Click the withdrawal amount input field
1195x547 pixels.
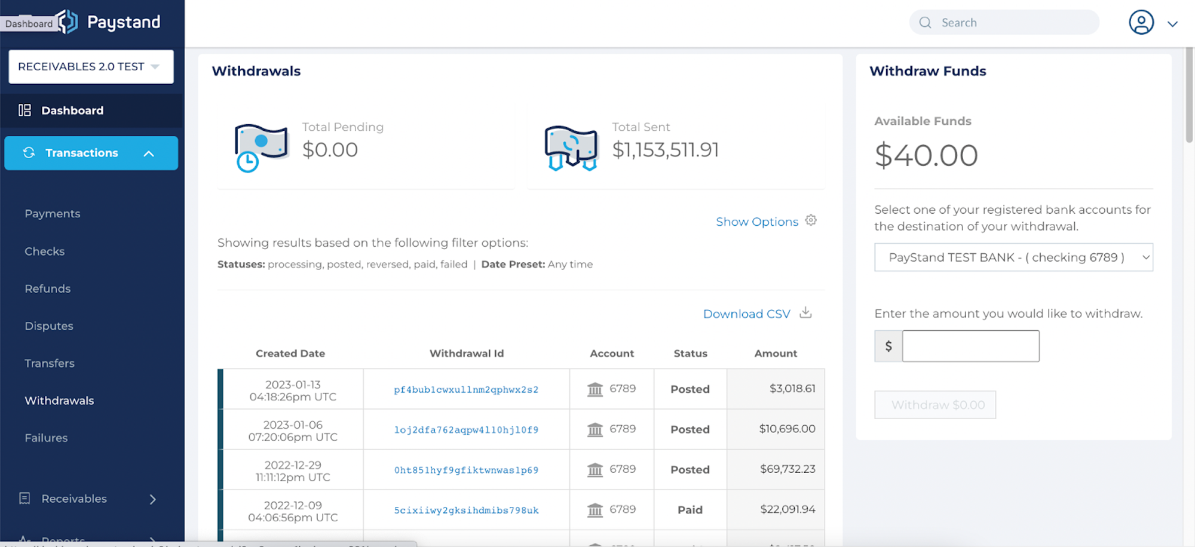click(970, 346)
